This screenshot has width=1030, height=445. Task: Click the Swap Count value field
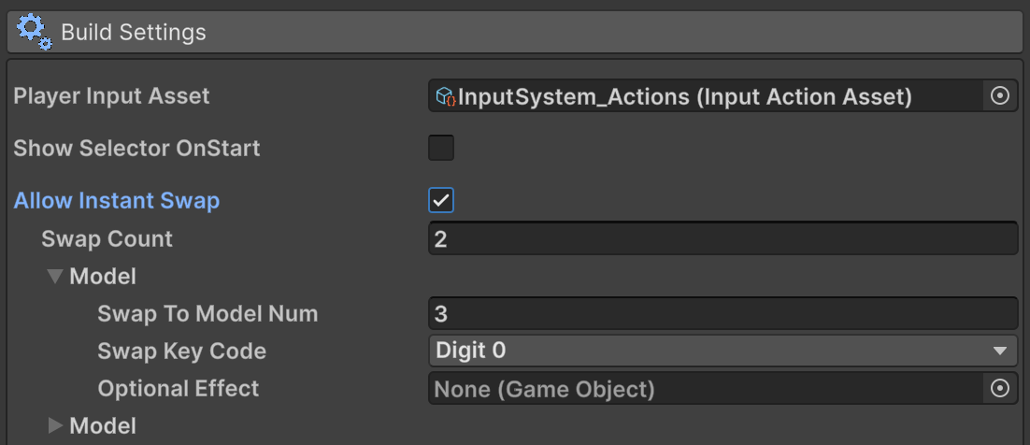tap(722, 238)
